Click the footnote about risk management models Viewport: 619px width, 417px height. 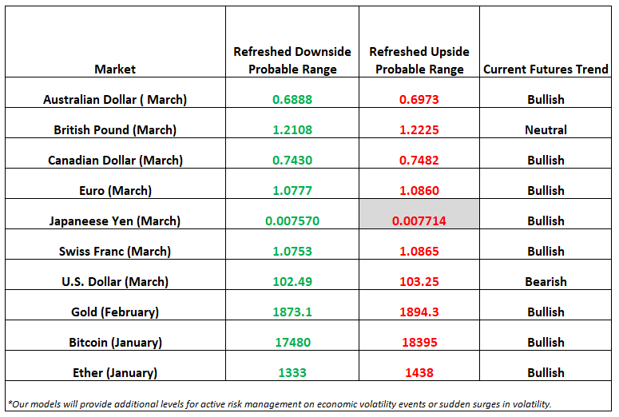pos(280,404)
